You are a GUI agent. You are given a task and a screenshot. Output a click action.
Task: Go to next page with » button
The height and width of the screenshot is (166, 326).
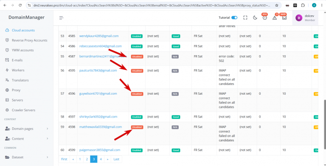(107, 159)
